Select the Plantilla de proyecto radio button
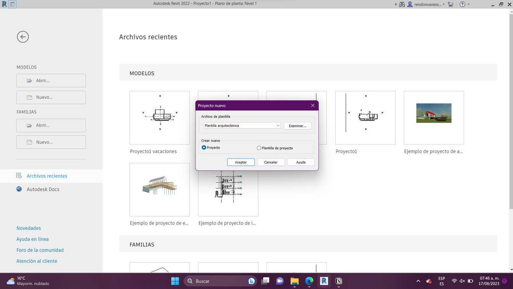The image size is (513, 289). [x=259, y=148]
